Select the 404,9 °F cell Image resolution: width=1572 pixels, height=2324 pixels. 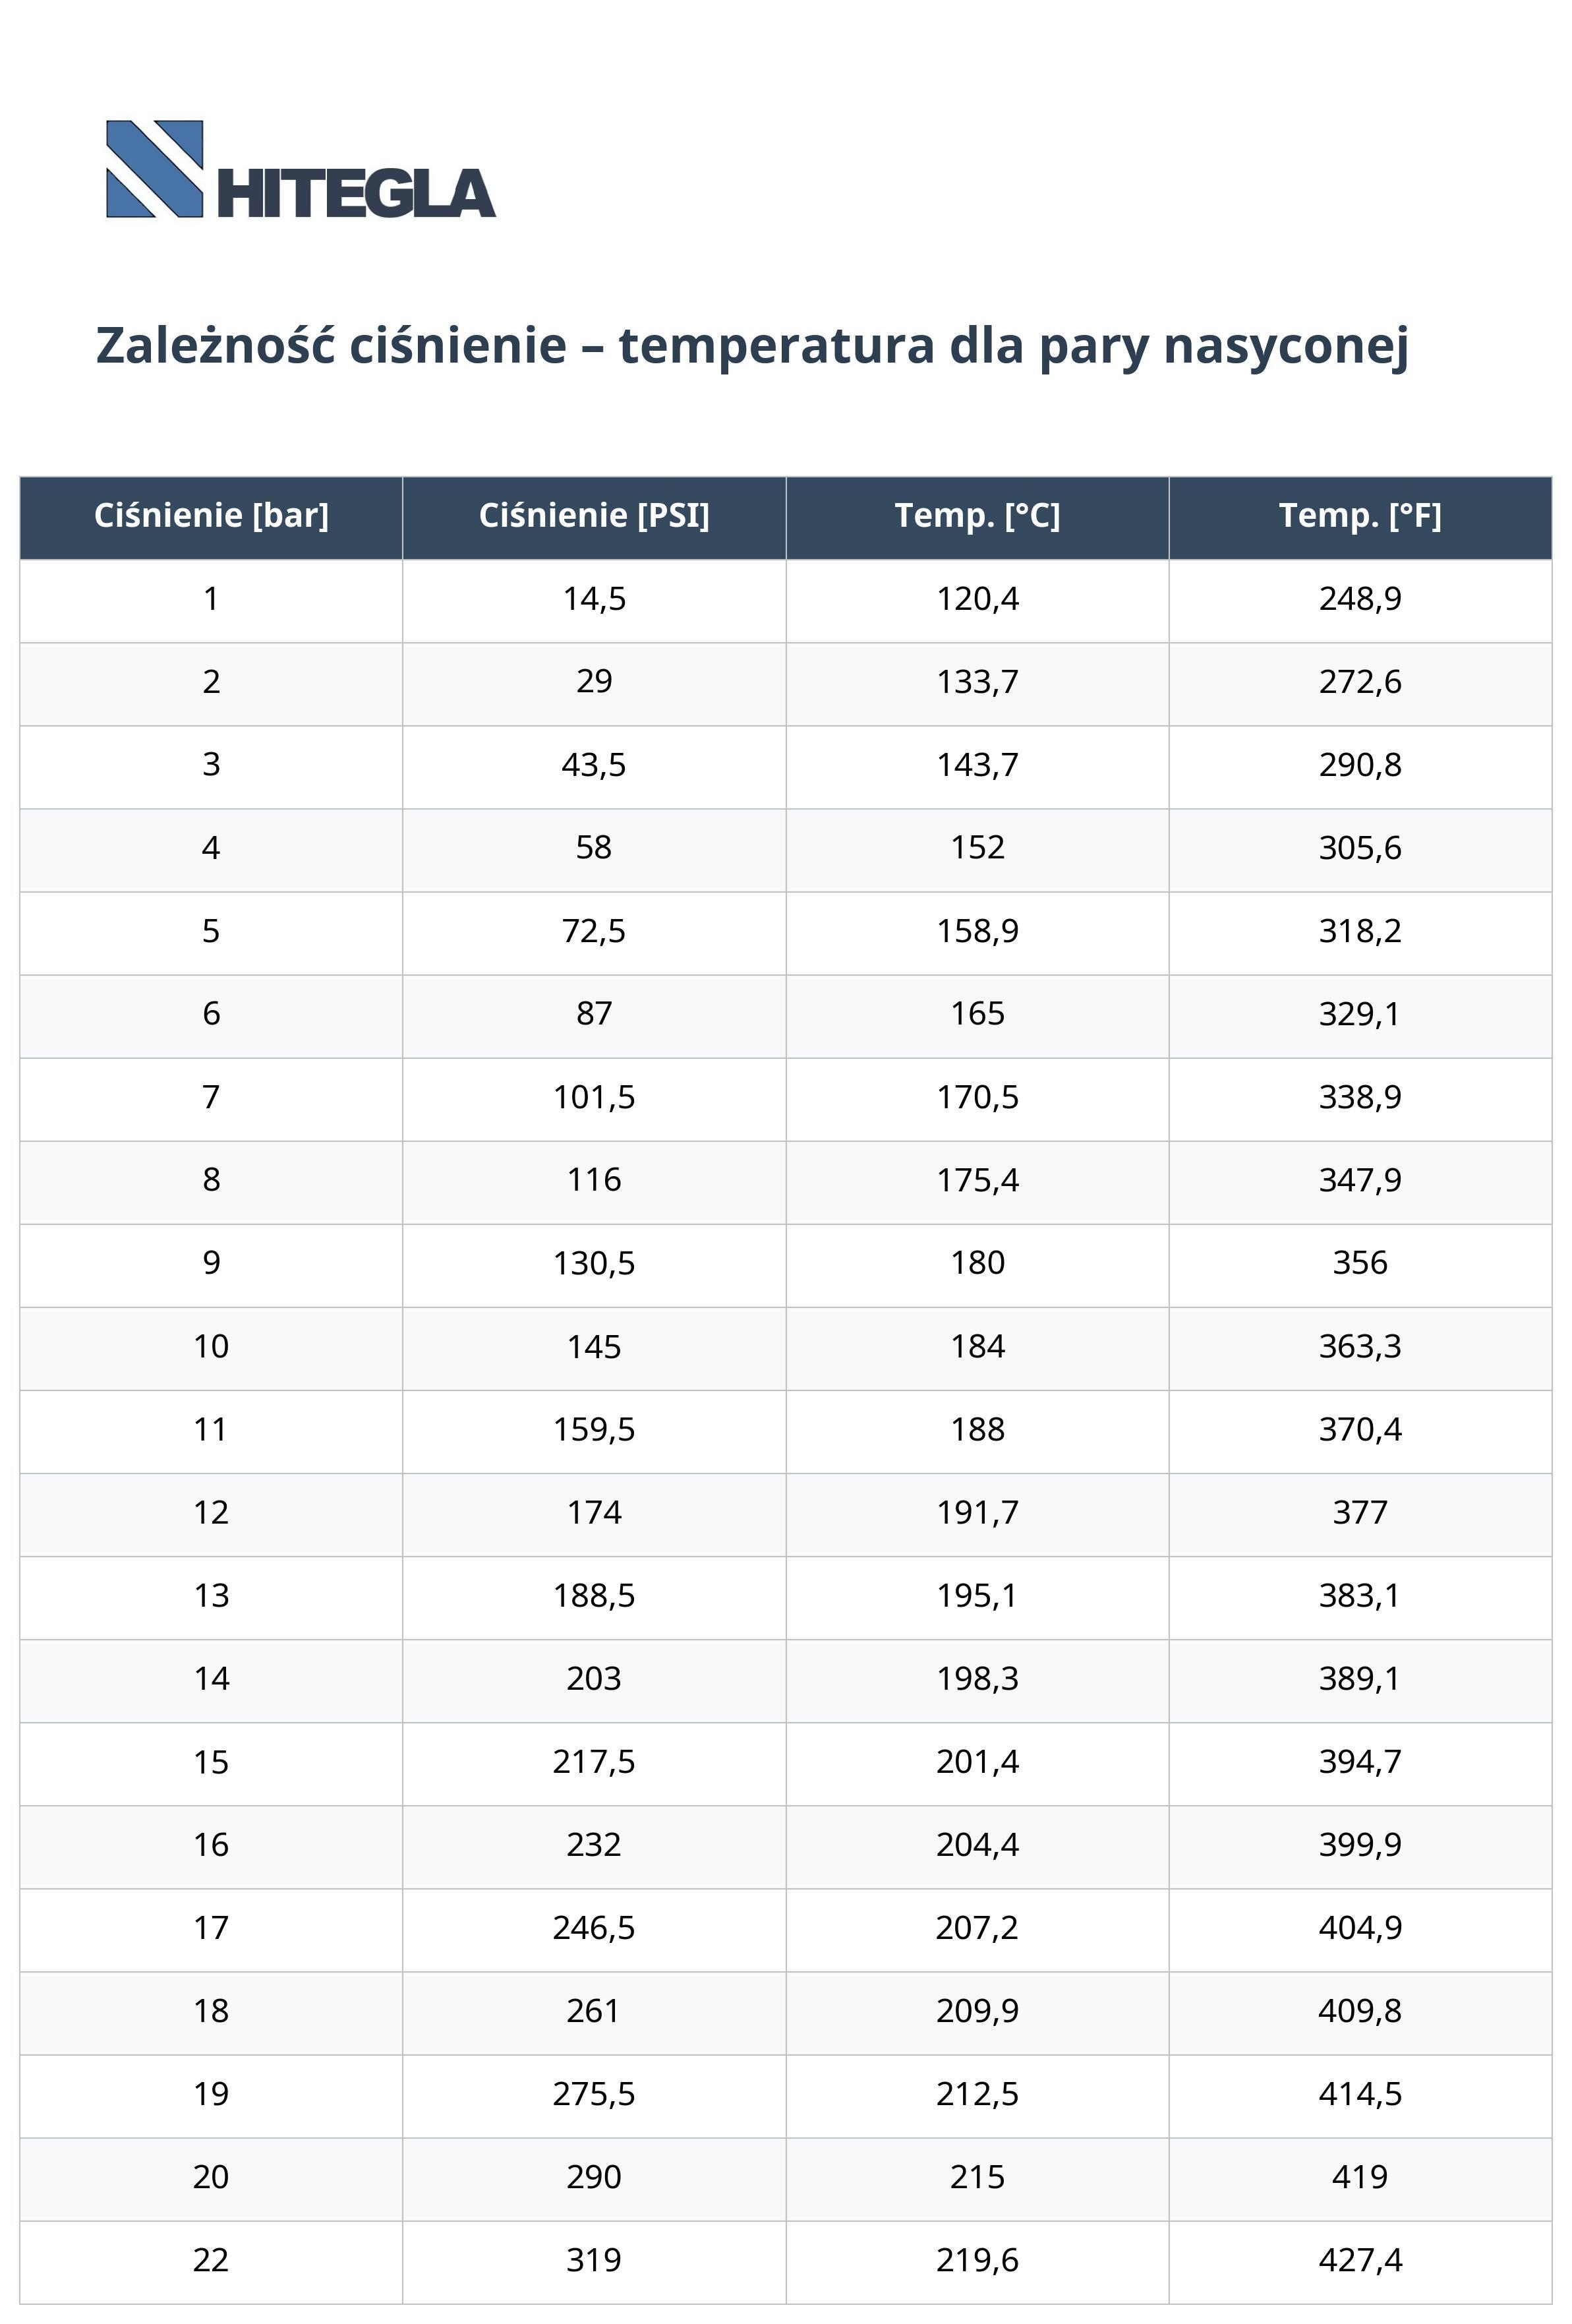1360,1927
